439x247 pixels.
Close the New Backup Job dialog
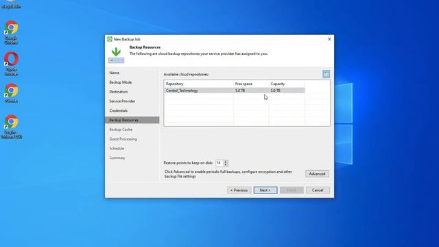(329, 39)
